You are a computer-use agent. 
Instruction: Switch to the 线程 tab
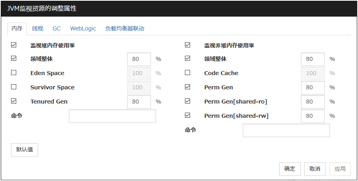click(38, 28)
